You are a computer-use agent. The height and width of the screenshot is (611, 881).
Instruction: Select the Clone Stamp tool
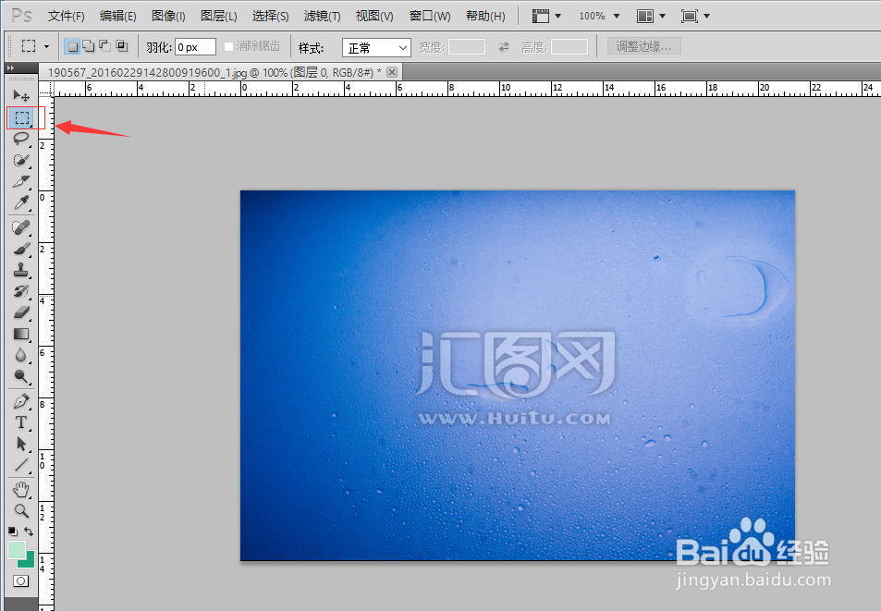click(x=21, y=270)
